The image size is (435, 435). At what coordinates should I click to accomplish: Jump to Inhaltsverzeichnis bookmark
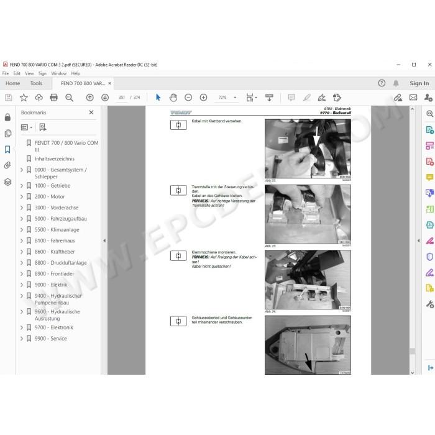click(x=55, y=158)
